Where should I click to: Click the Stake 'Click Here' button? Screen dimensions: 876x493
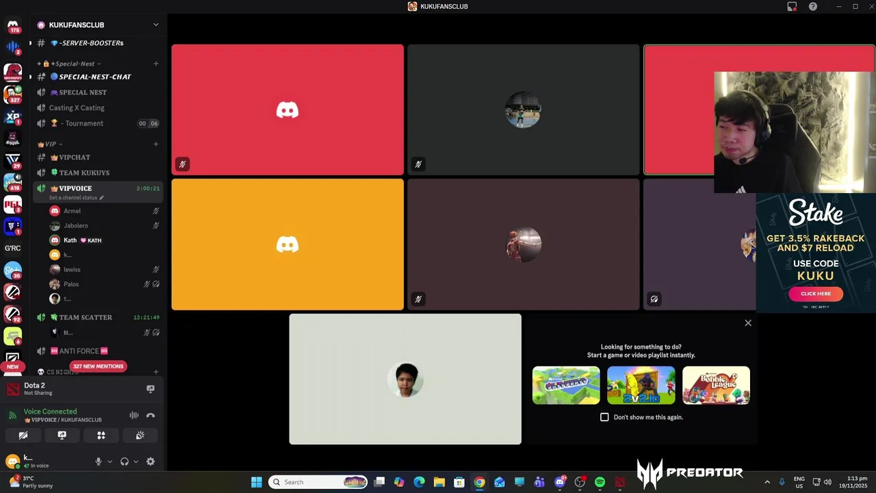tap(816, 294)
